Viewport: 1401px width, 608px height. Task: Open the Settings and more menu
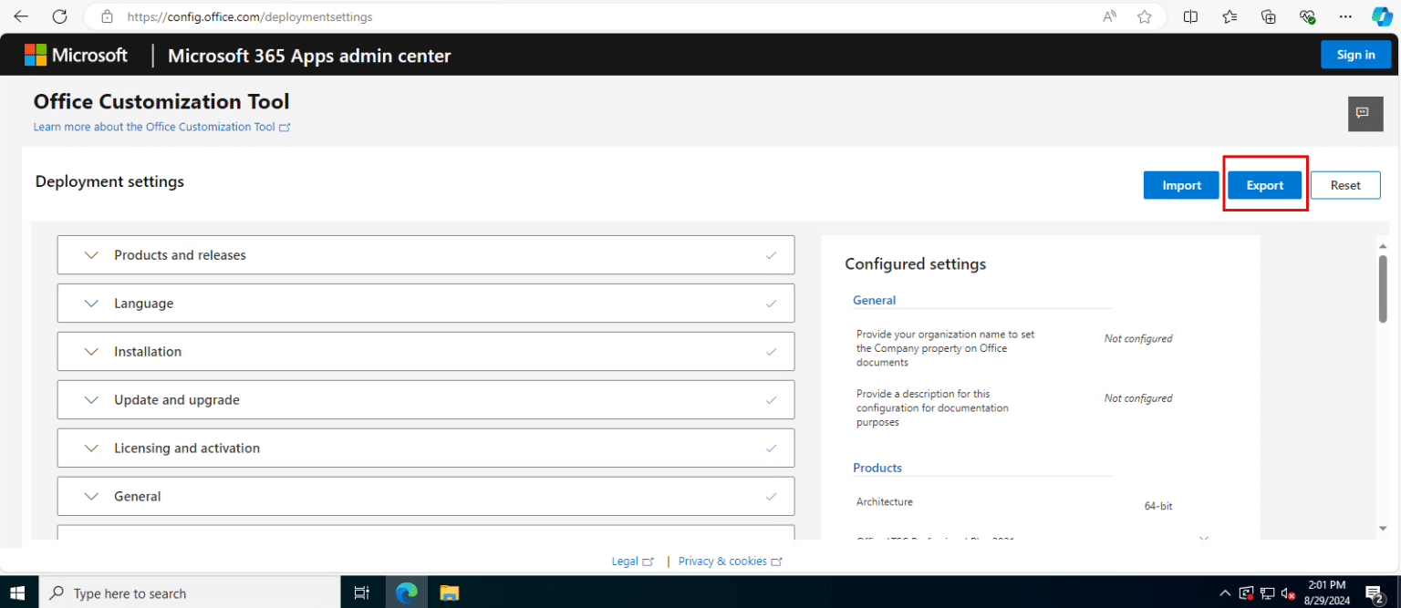click(1344, 15)
